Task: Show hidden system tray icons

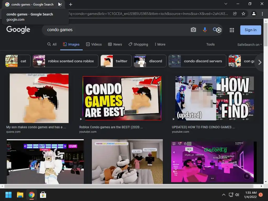Action: [224, 195]
